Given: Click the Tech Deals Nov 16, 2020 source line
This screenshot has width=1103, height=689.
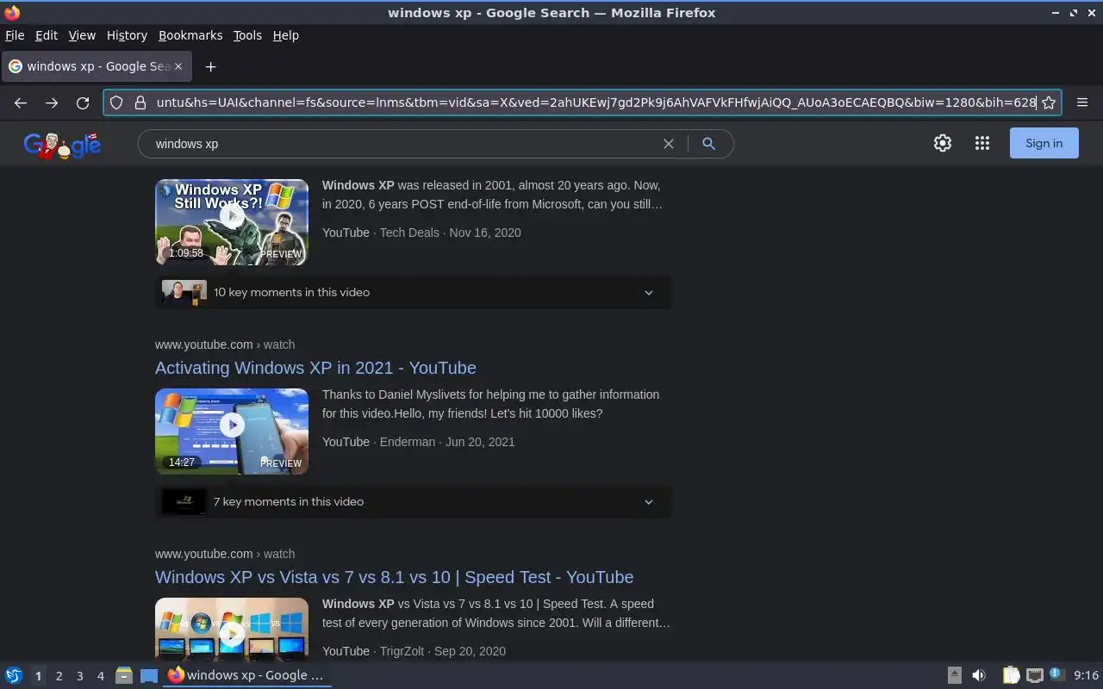Looking at the screenshot, I should (x=421, y=233).
